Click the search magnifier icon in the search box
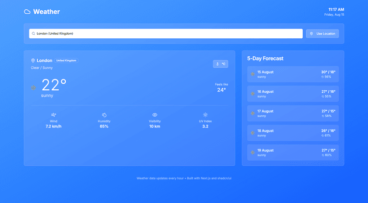 click(x=33, y=33)
